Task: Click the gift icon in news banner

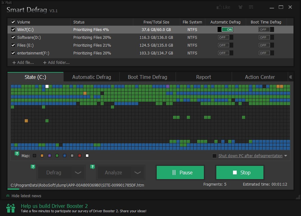Action: 11,208
